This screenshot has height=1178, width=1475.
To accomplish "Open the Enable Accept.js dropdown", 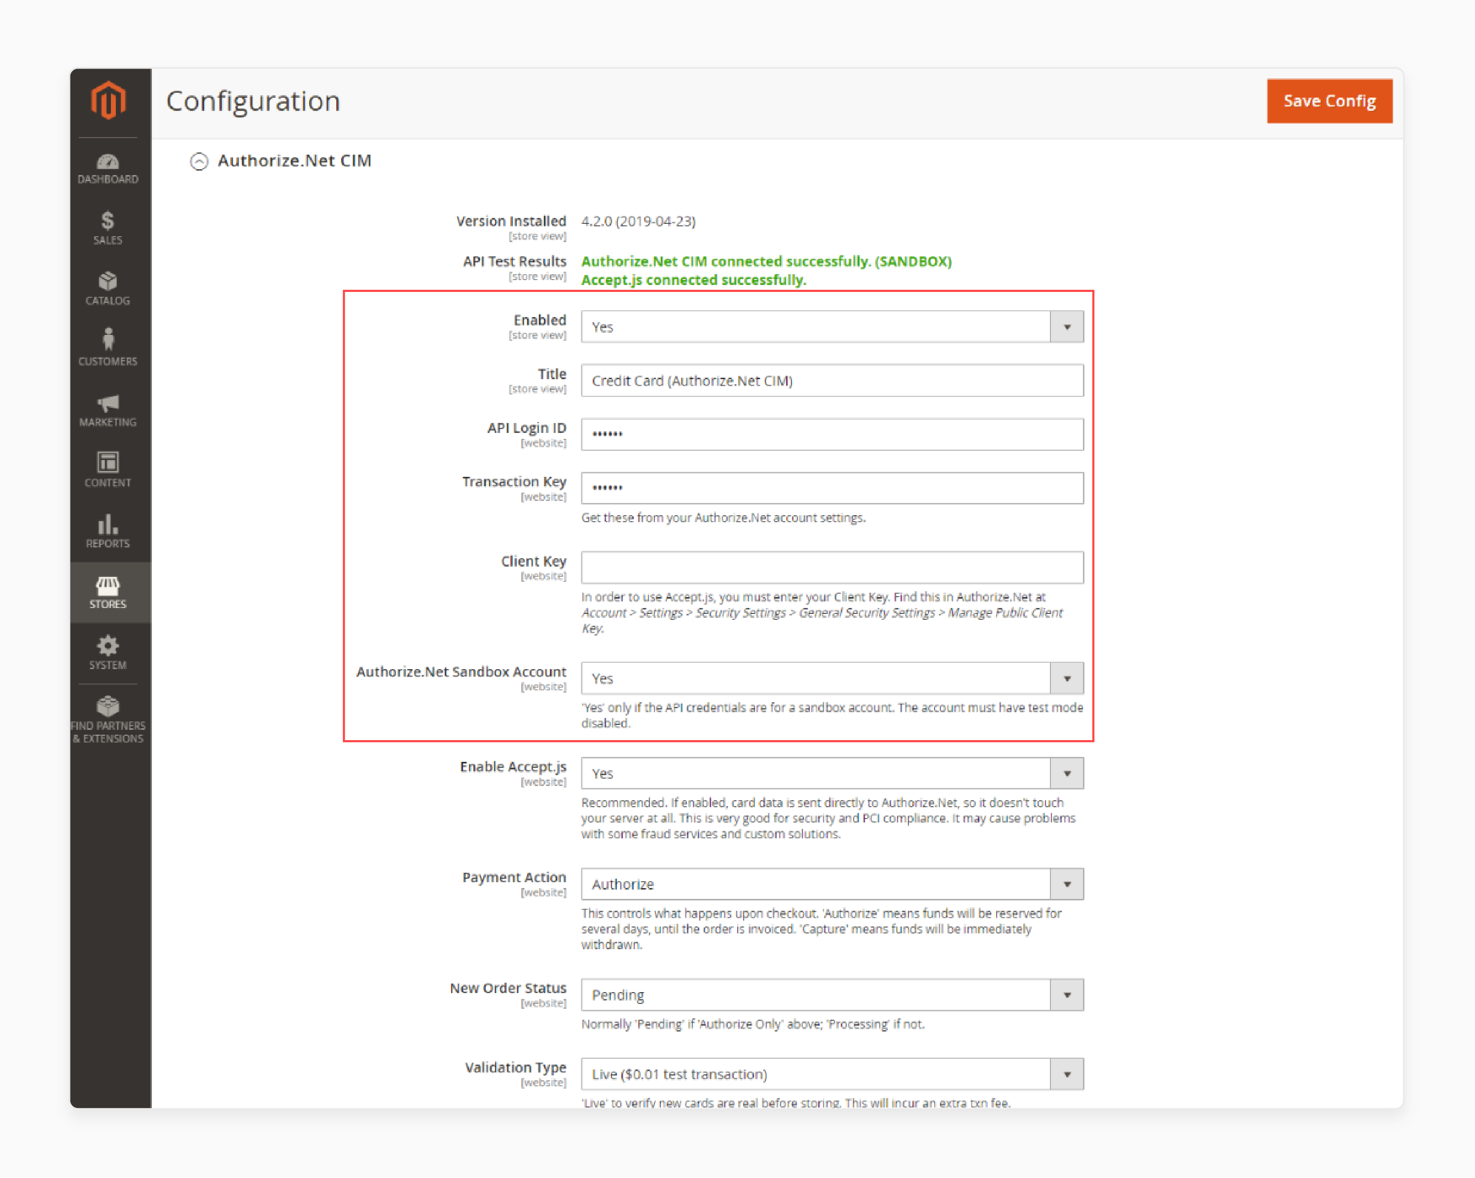I will coord(832,774).
